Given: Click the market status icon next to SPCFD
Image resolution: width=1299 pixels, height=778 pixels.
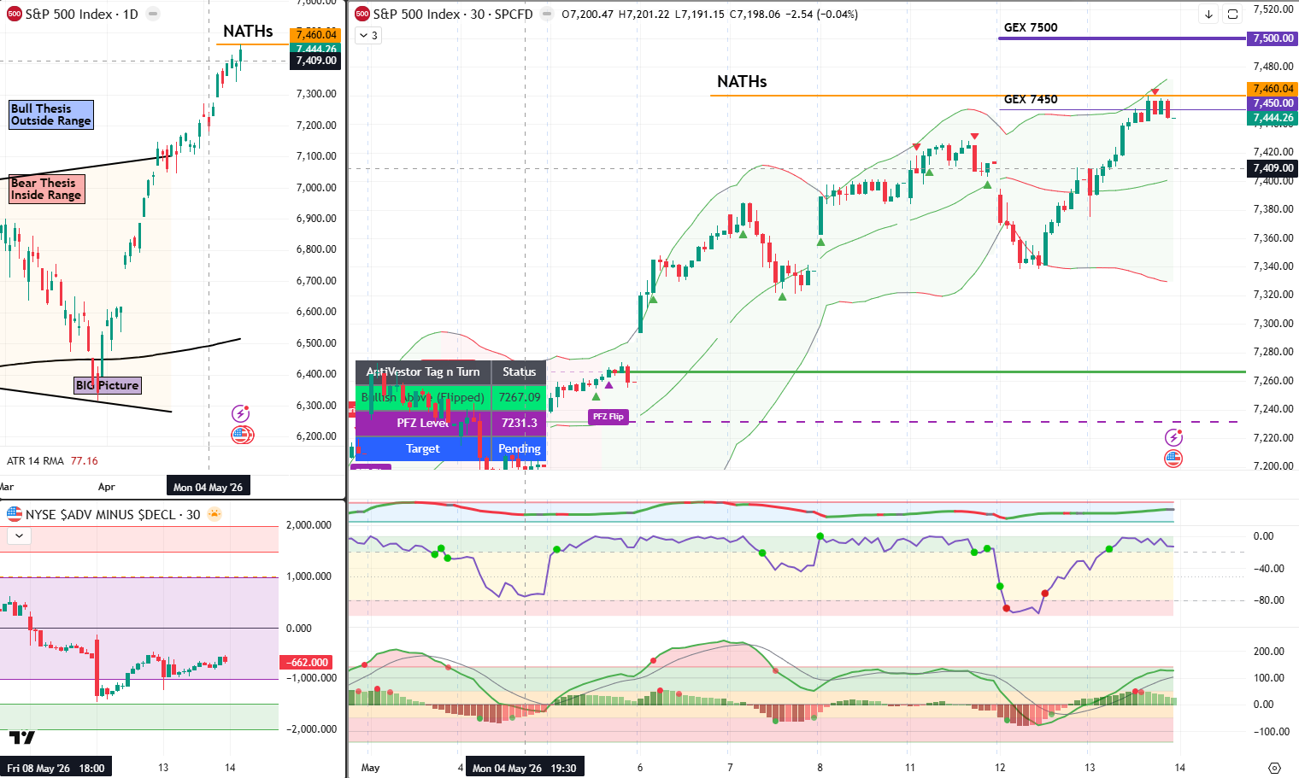Looking at the screenshot, I should 547,14.
